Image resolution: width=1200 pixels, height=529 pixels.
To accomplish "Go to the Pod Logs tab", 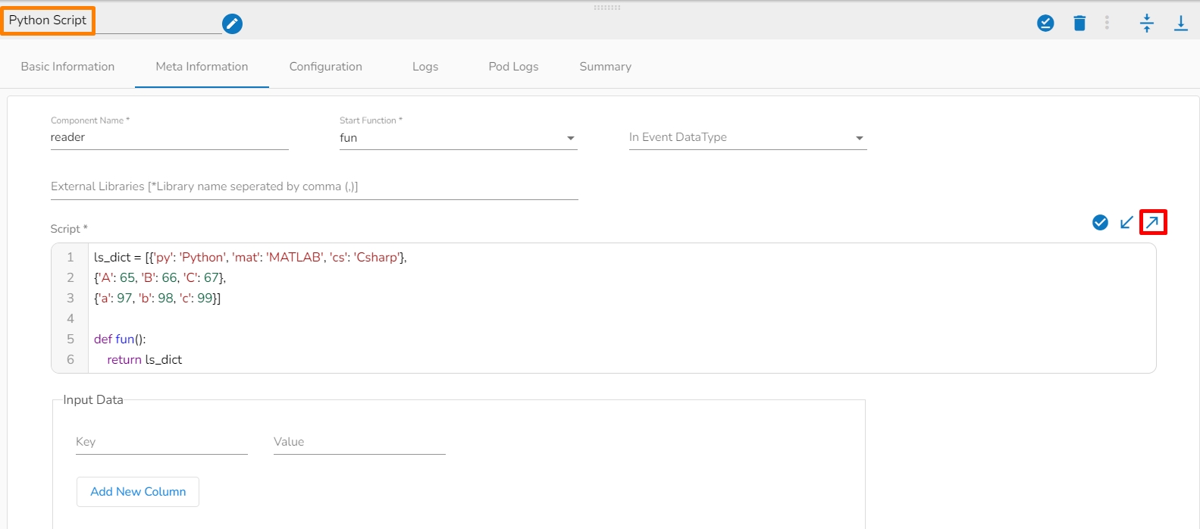I will [x=513, y=67].
